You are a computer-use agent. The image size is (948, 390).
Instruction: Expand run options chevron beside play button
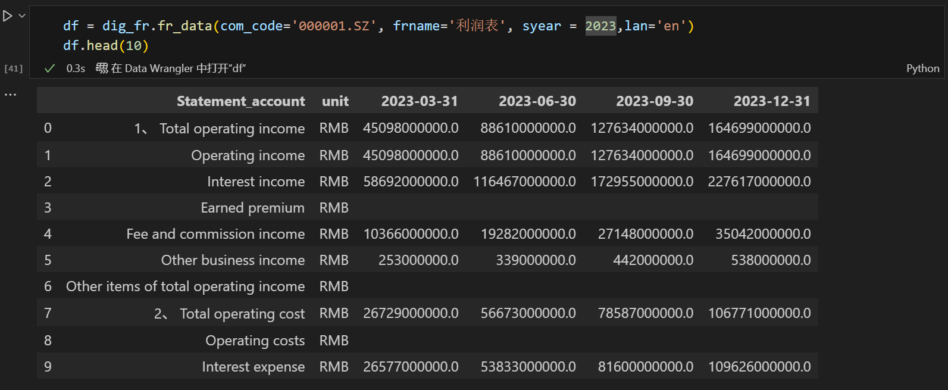coord(22,16)
